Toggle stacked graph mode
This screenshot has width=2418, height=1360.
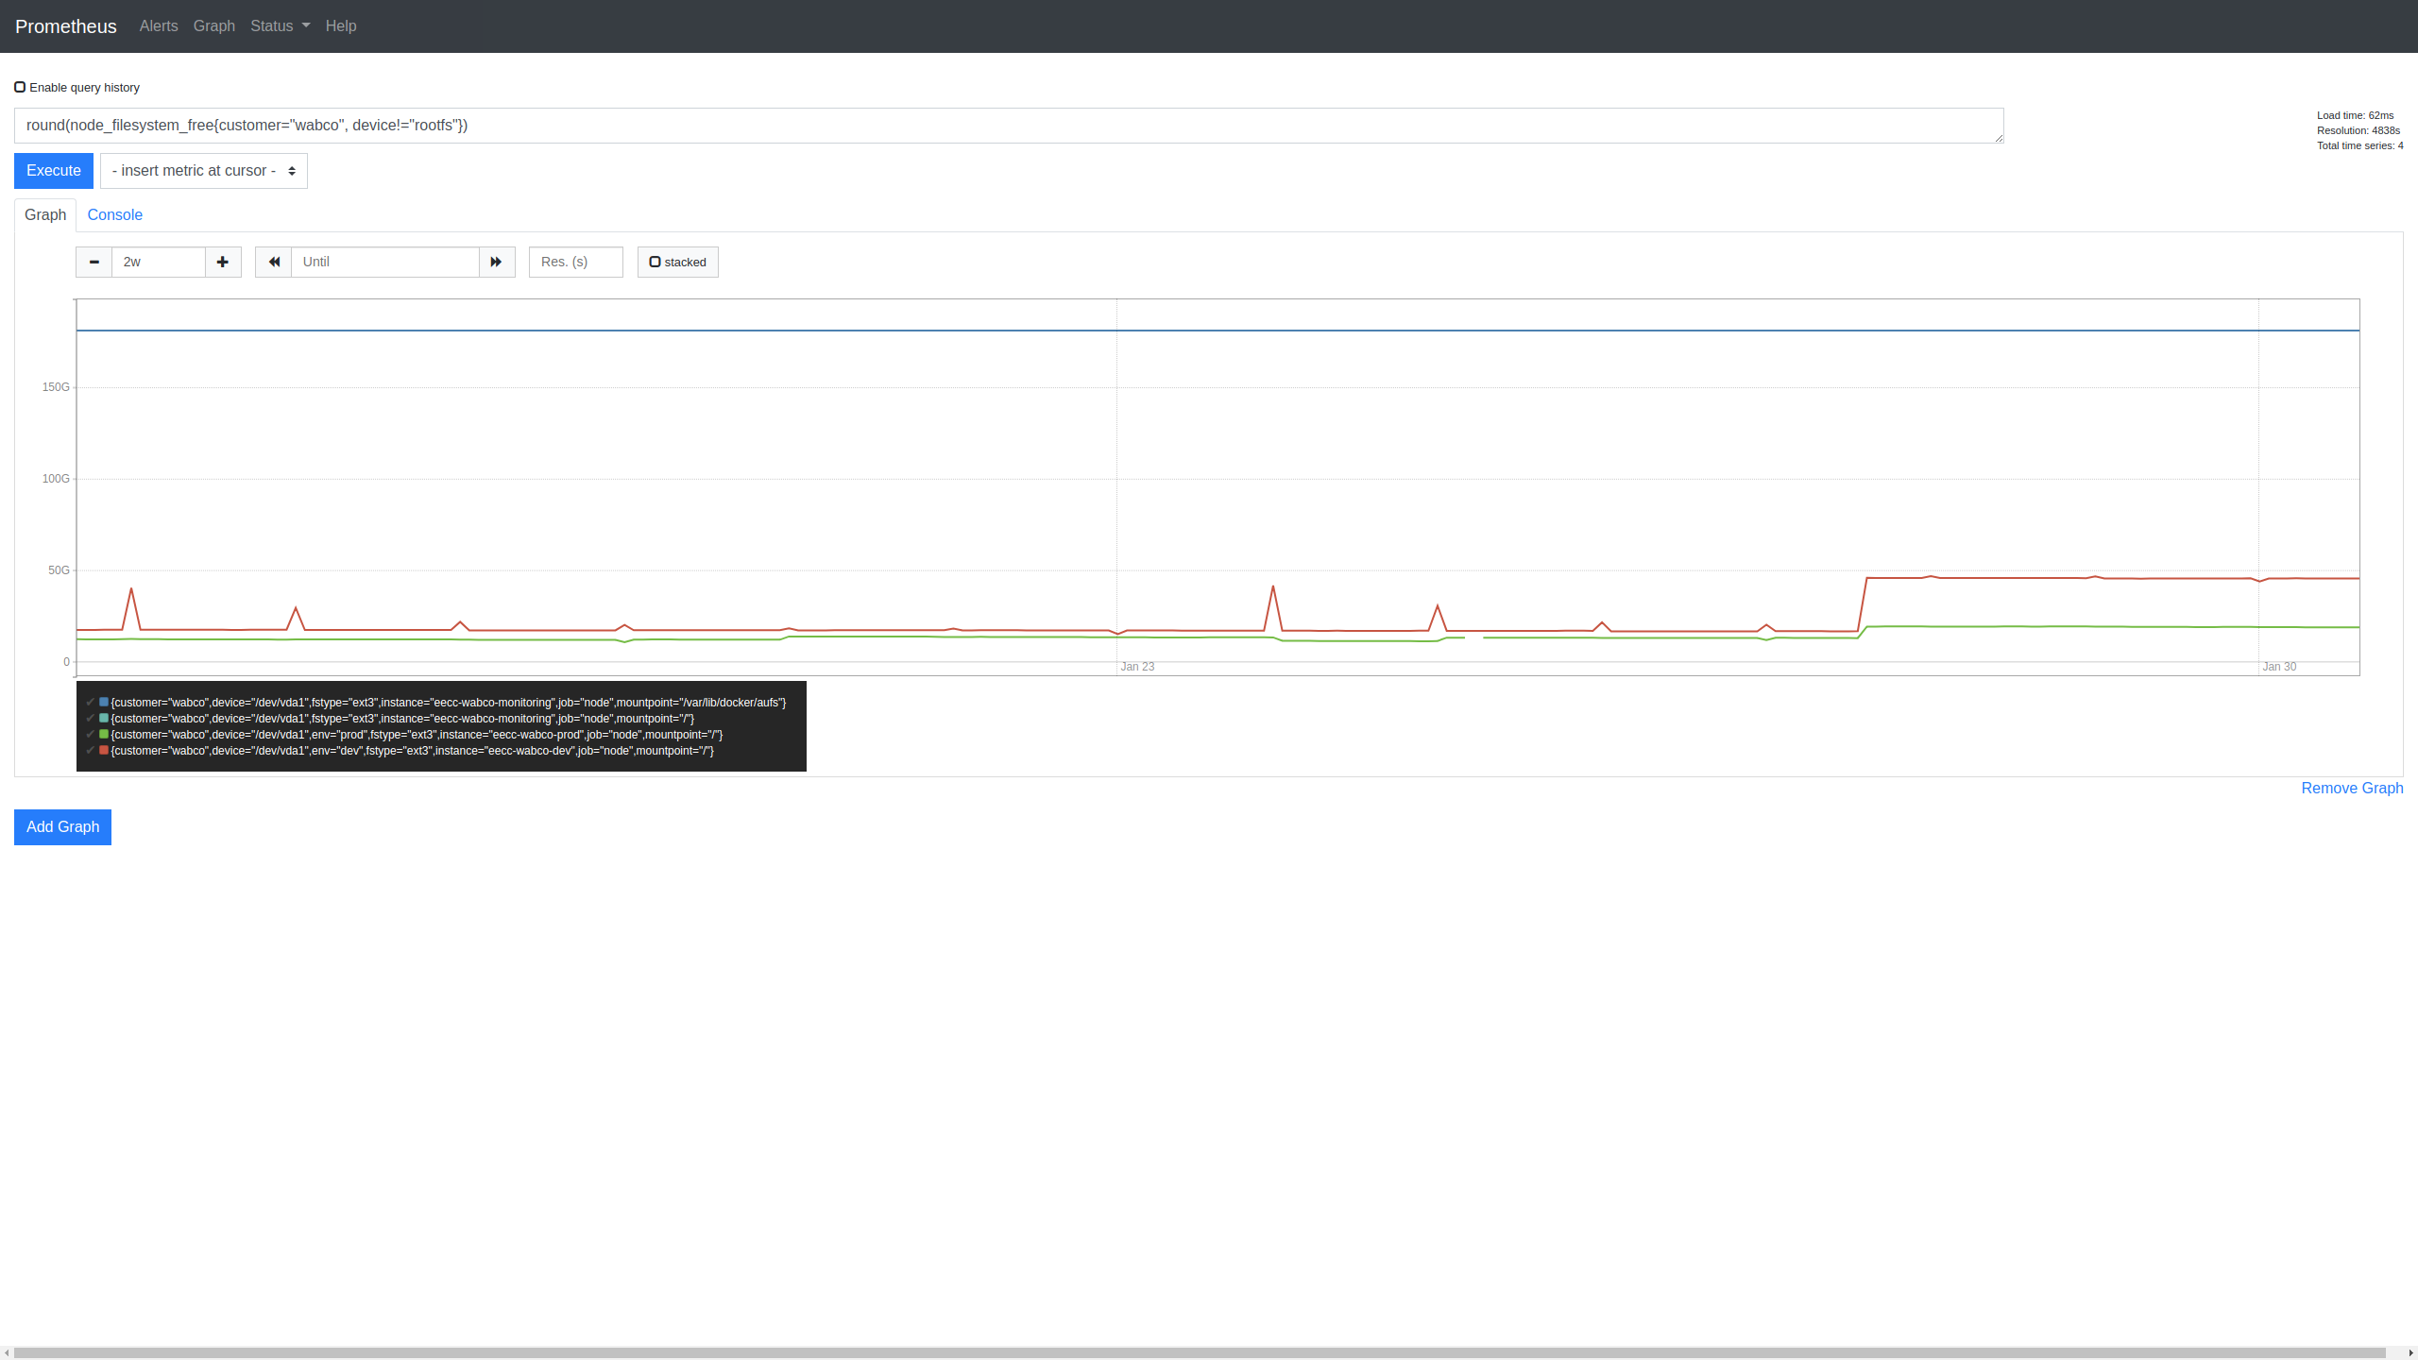click(655, 262)
